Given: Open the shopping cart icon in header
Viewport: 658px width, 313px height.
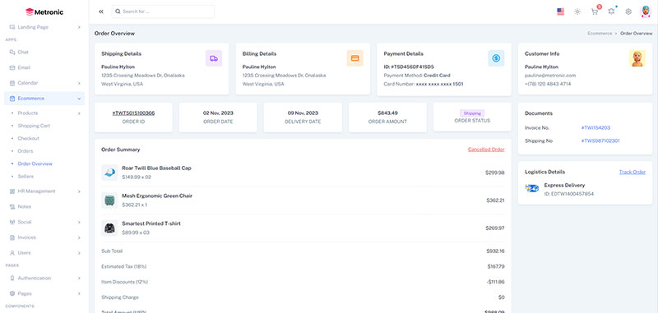Looking at the screenshot, I should pos(594,12).
